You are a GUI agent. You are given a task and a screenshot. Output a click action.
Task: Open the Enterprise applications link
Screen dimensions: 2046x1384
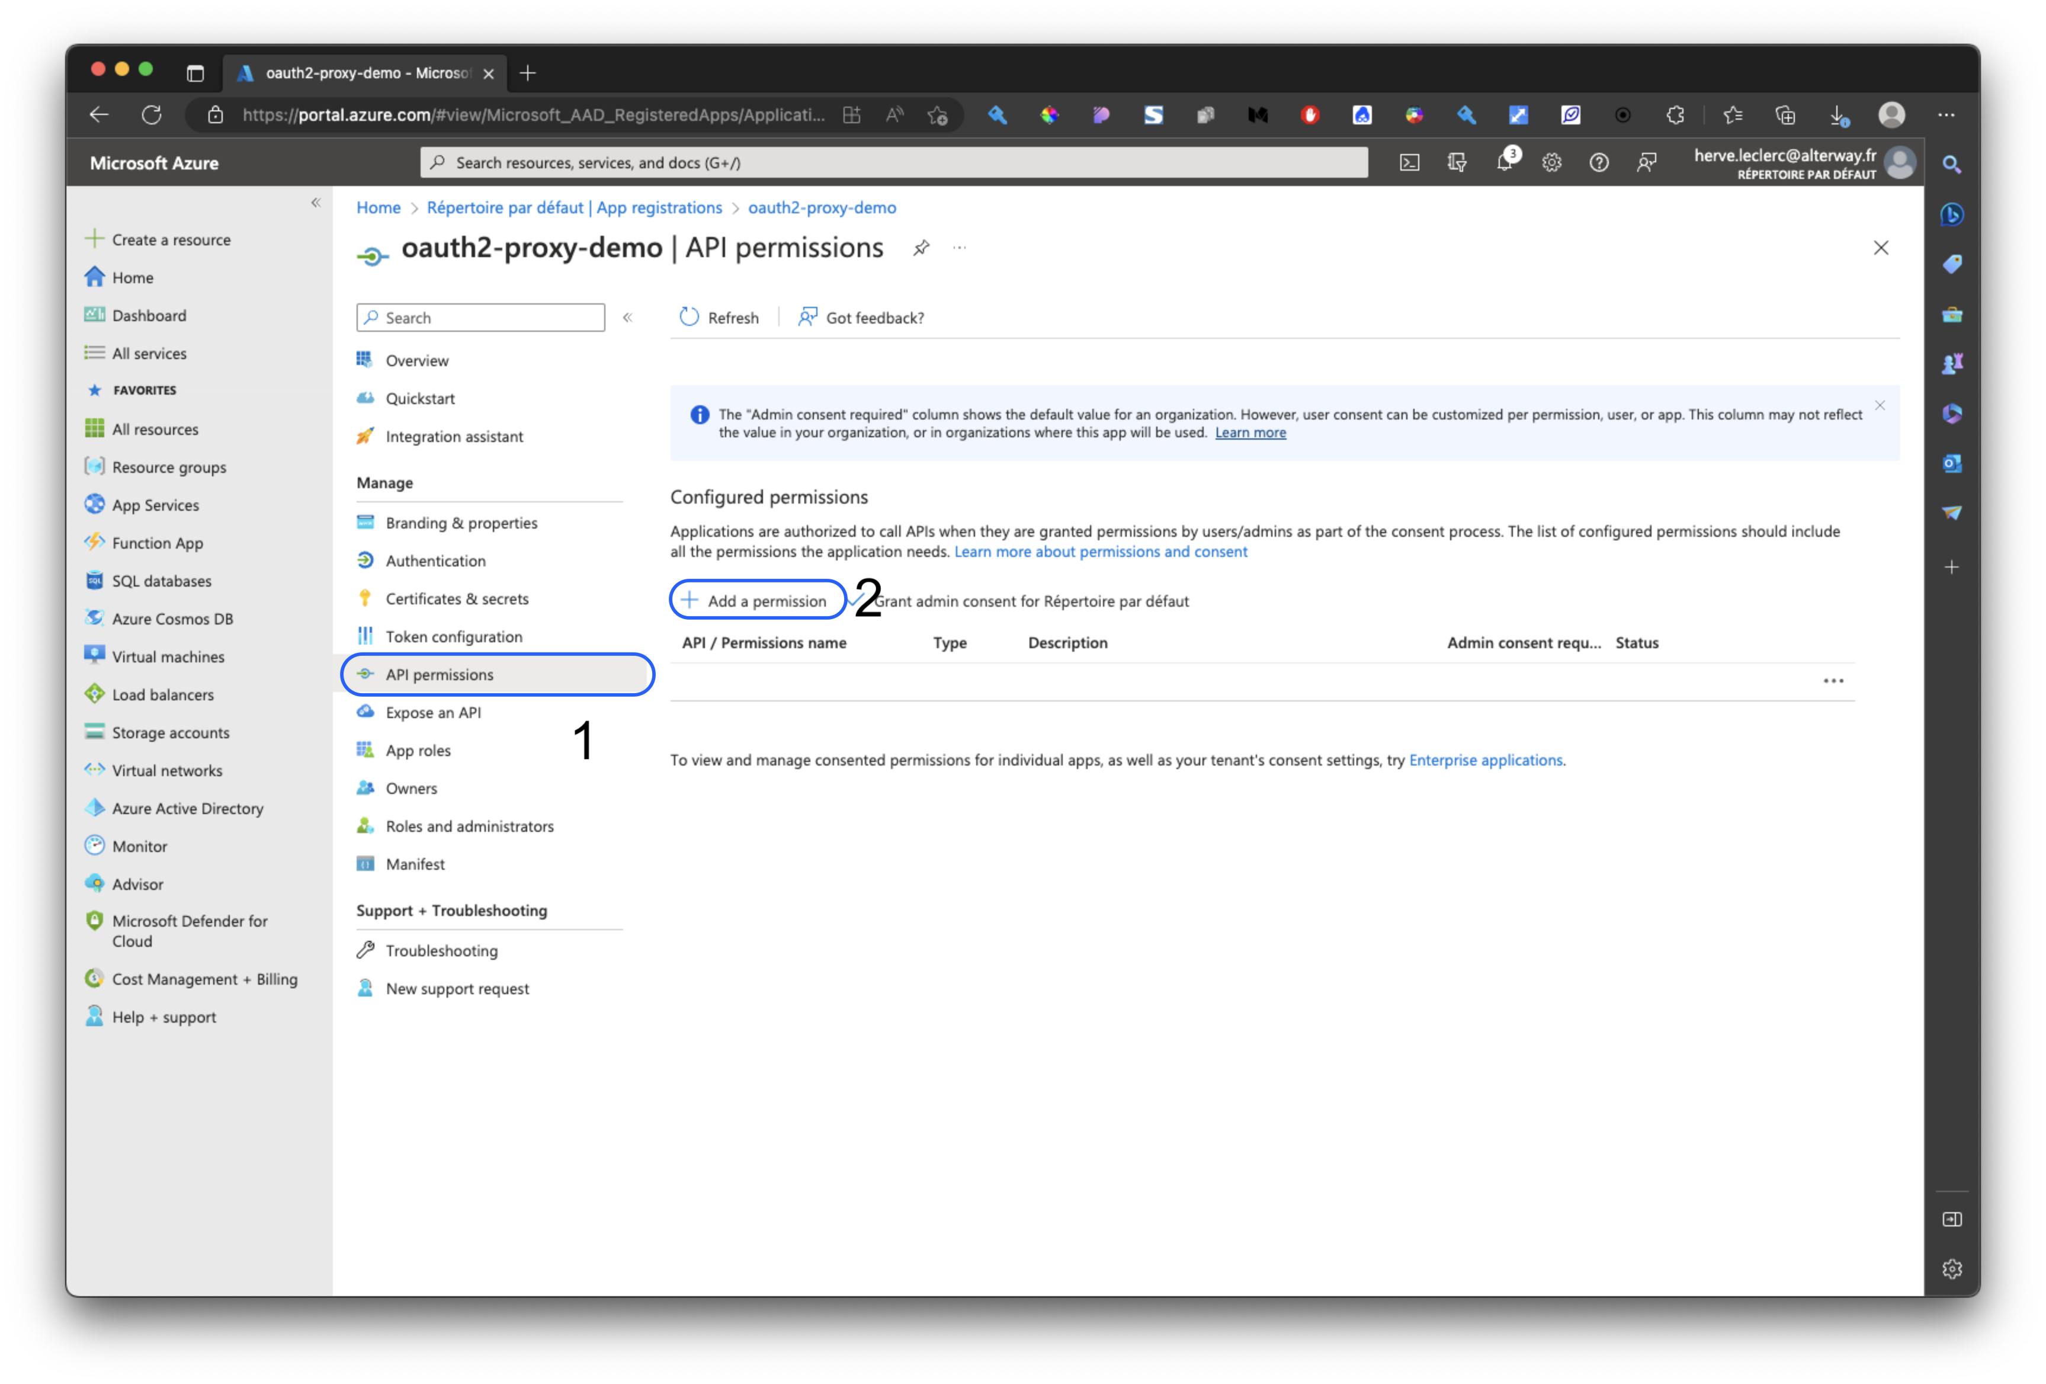click(1485, 760)
